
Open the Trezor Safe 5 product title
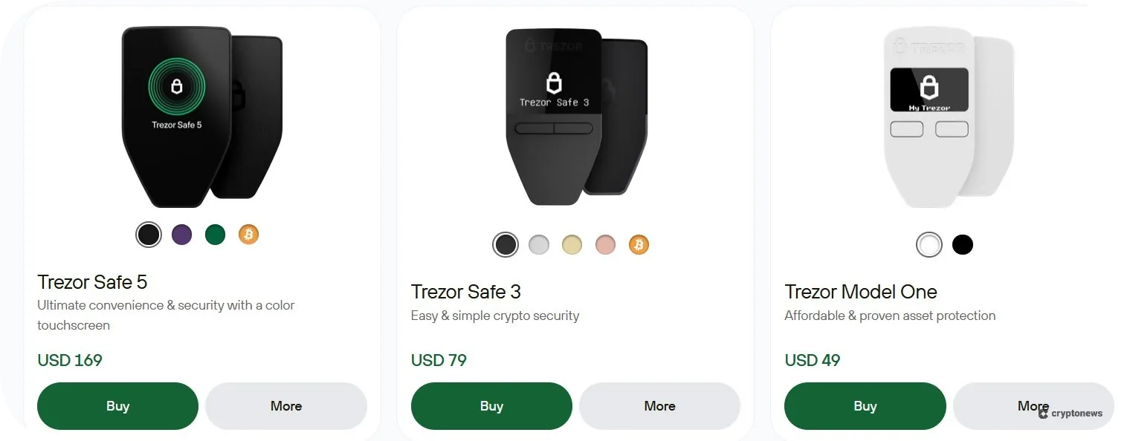click(92, 282)
